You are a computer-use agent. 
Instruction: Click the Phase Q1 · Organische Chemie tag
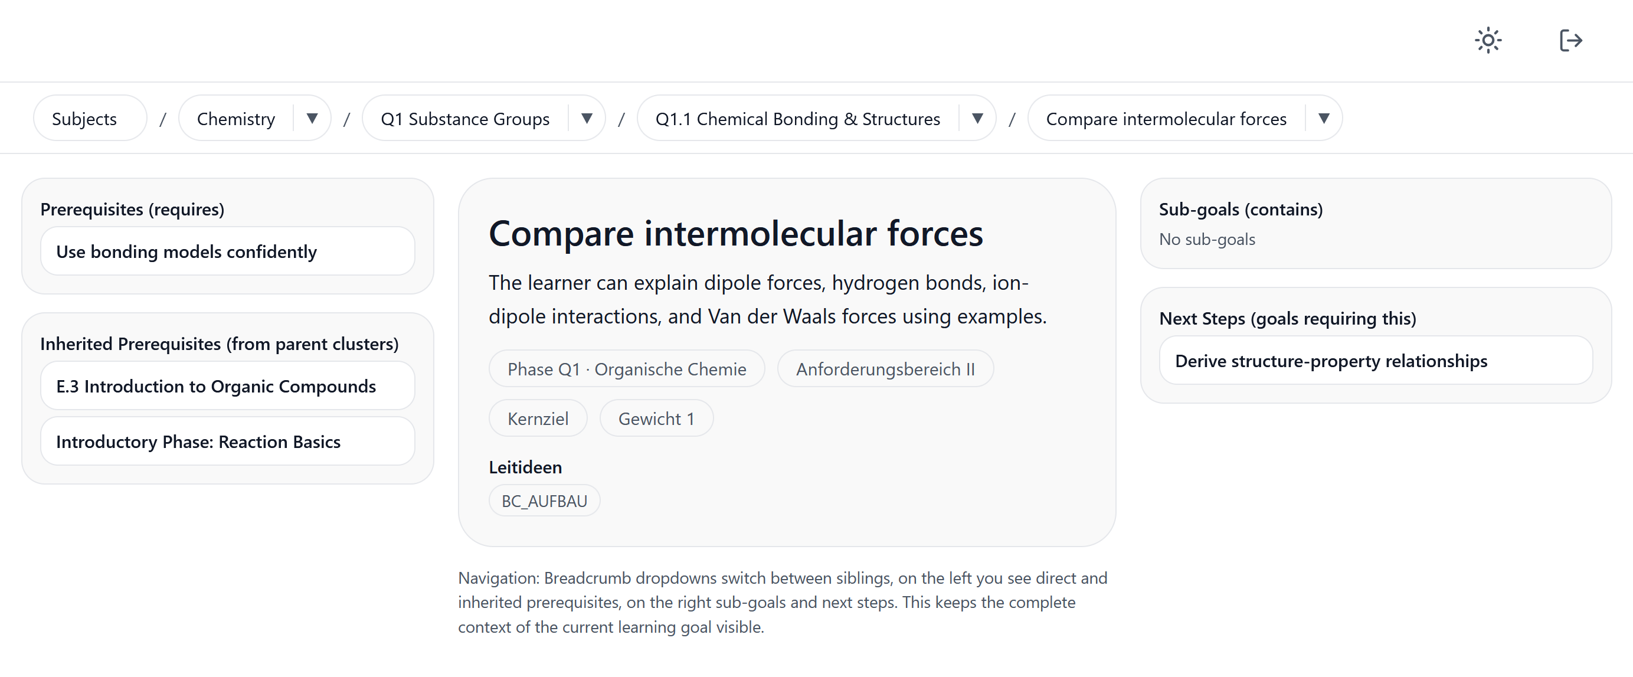click(x=626, y=369)
